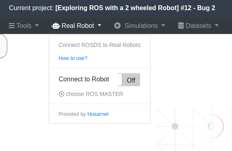Click the Datasets database icon
The height and width of the screenshot is (151, 232).
click(x=181, y=26)
